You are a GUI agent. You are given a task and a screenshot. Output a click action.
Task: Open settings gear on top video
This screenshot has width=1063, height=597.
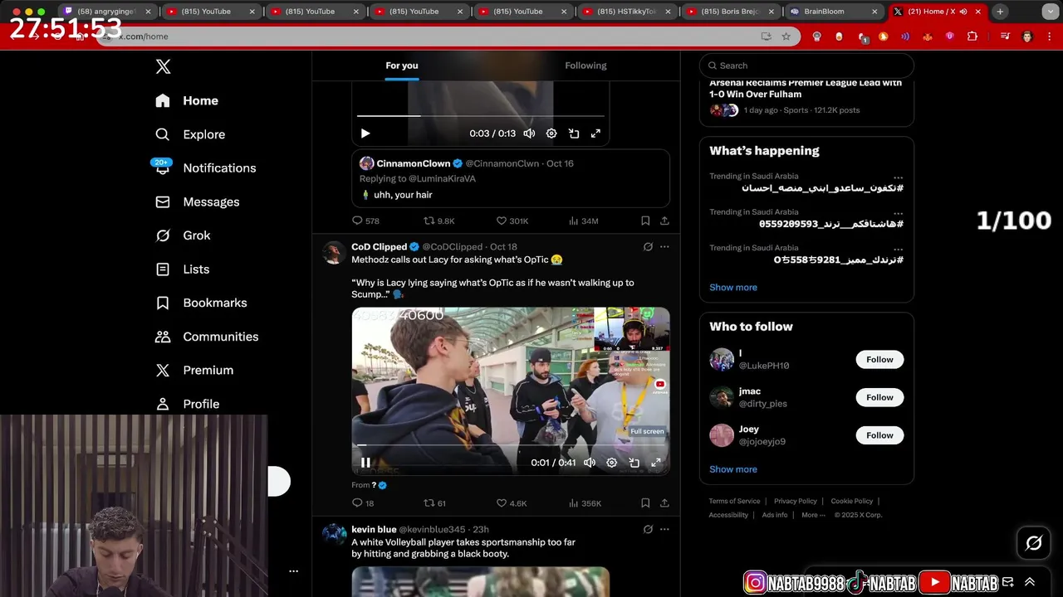pos(551,133)
